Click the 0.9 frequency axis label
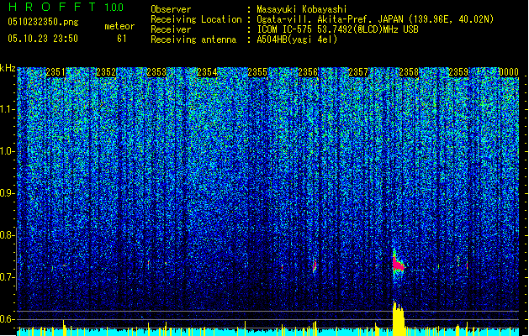This screenshot has width=529, height=336. pyautogui.click(x=8, y=193)
